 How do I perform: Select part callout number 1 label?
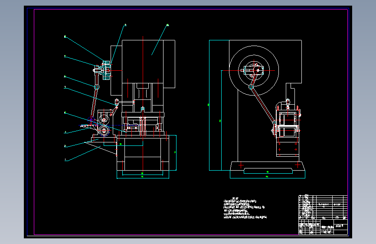[x=65, y=159]
